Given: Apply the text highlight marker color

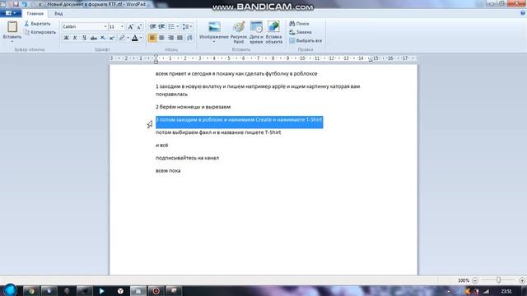Looking at the screenshot, I should click(122, 38).
